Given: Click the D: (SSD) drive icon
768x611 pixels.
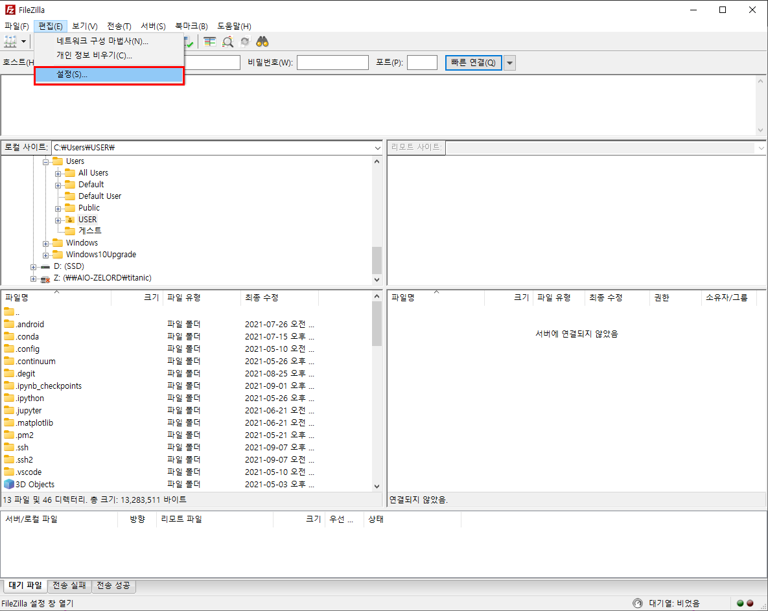Looking at the screenshot, I should click(x=45, y=266).
